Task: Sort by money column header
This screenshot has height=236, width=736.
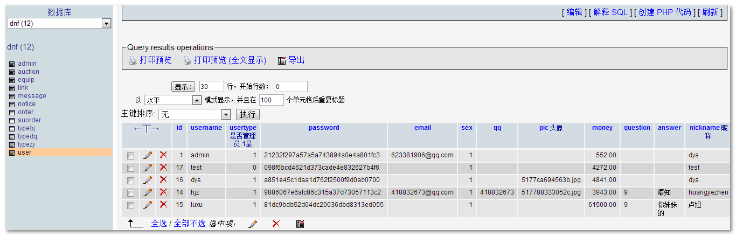Action: click(x=602, y=128)
